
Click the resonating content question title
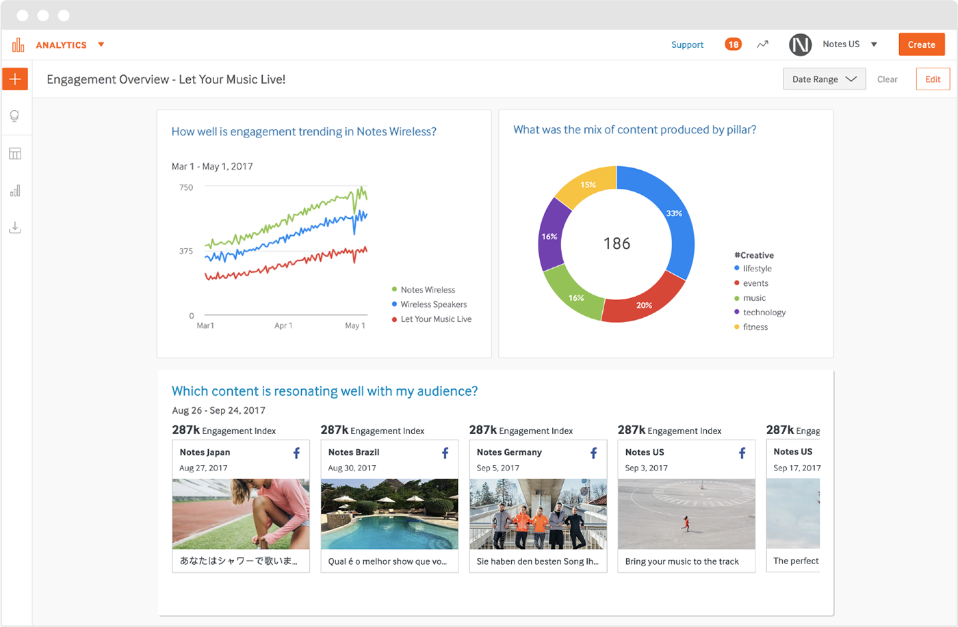point(324,391)
